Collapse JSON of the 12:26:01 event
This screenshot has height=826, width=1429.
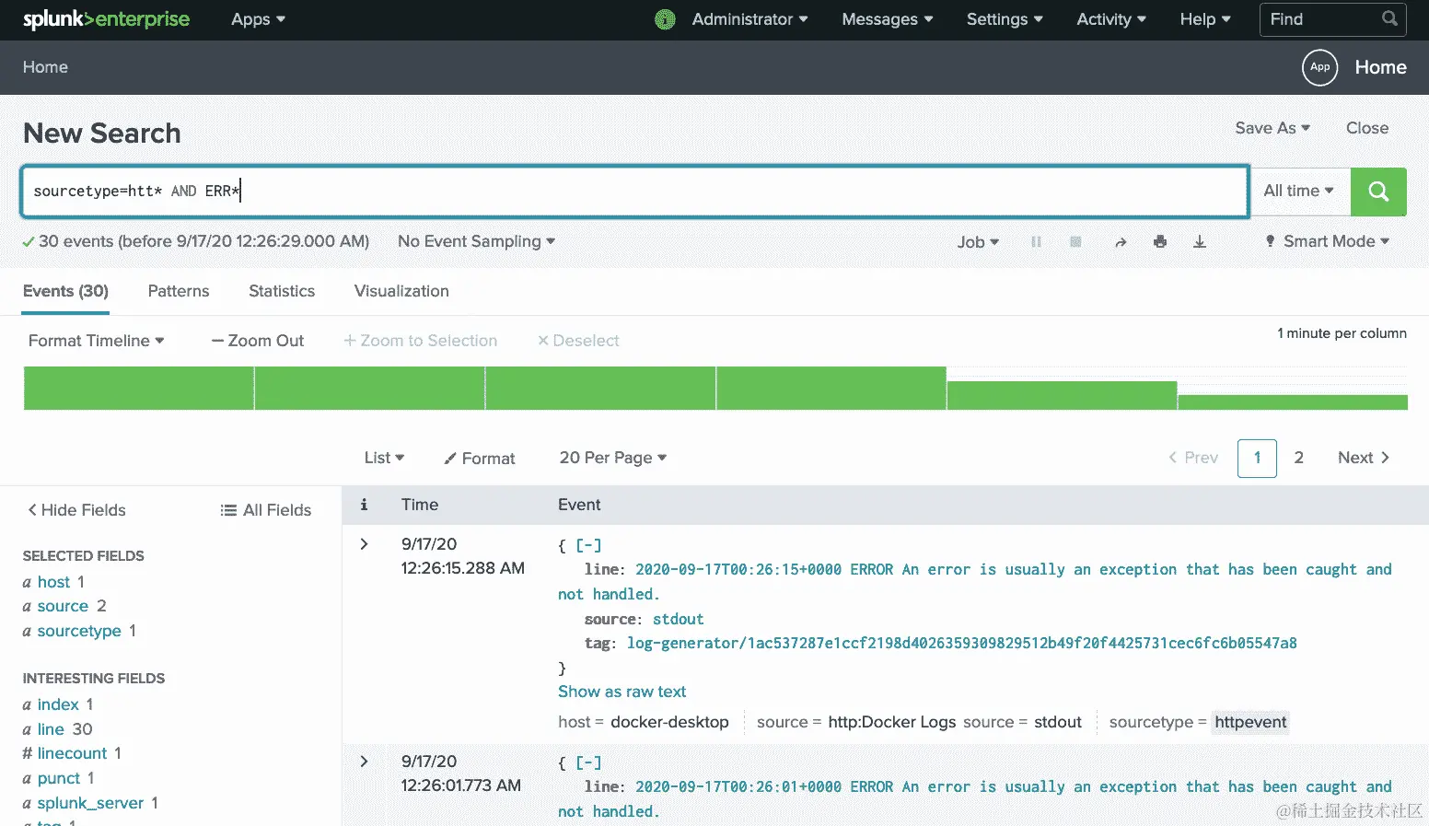pos(588,762)
